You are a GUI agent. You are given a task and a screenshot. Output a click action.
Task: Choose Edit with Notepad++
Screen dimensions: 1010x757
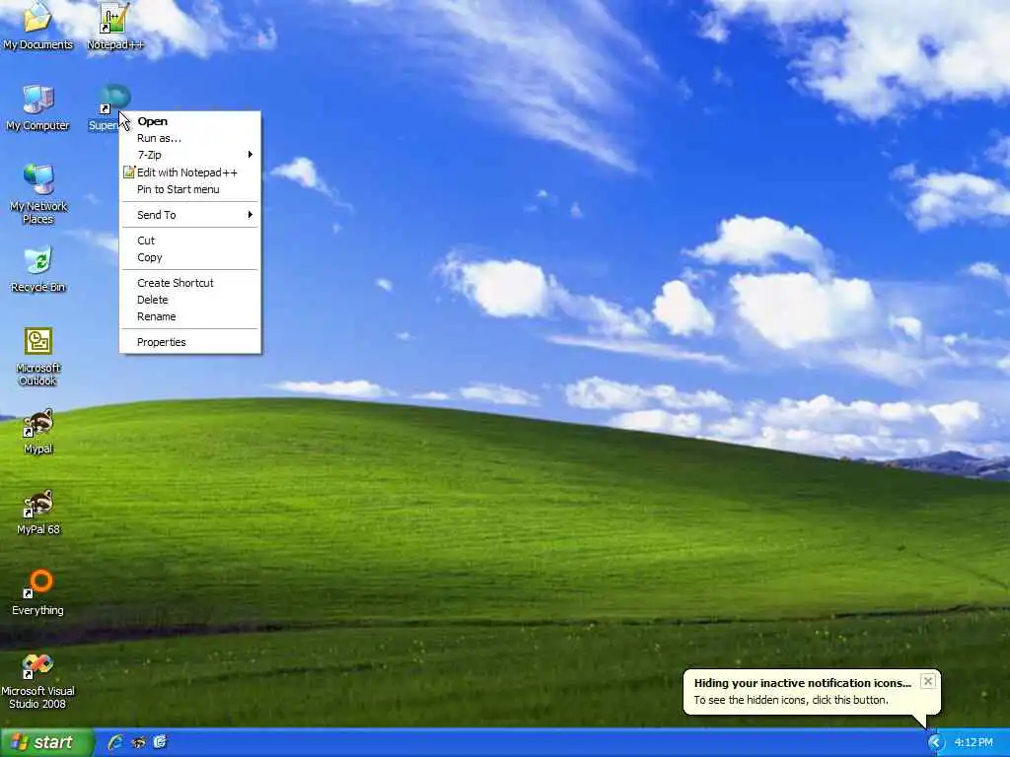(x=190, y=172)
